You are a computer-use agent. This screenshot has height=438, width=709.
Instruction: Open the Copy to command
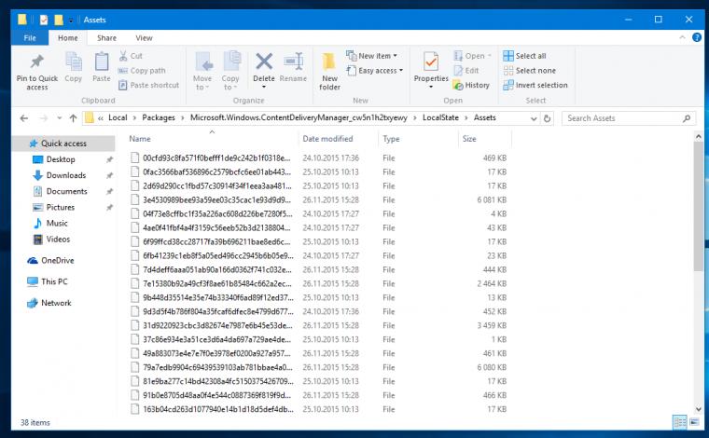(230, 71)
